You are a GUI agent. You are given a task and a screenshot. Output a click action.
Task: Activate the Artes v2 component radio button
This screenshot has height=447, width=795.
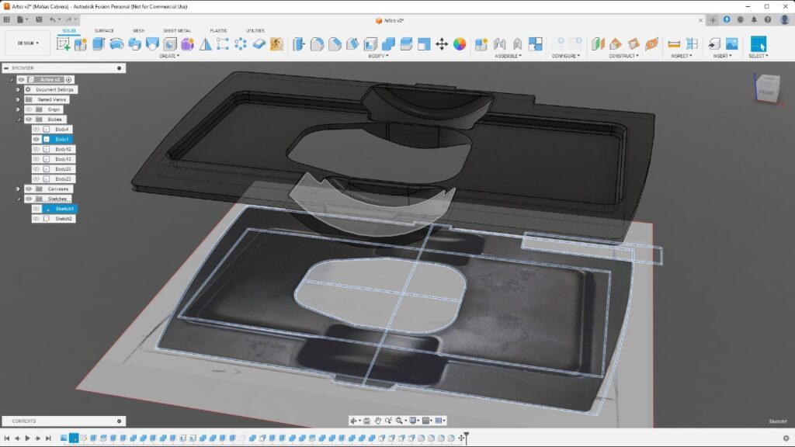click(69, 80)
